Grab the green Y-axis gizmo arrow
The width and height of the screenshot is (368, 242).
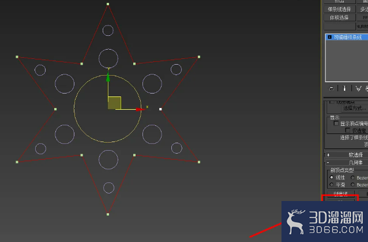(x=108, y=77)
